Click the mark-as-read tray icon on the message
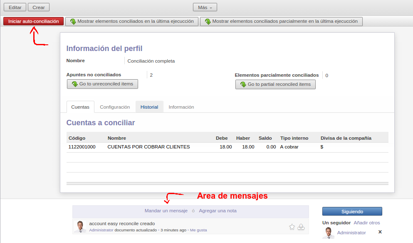The image size is (413, 243). pyautogui.click(x=301, y=227)
